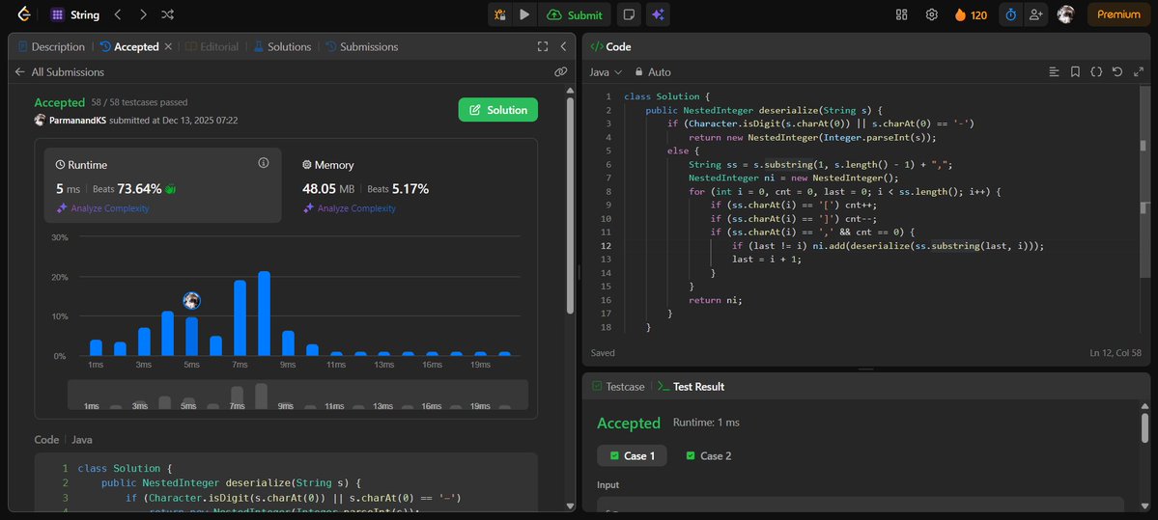This screenshot has height=520, width=1158.
Task: Switch to Editorial tab
Action: [212, 46]
